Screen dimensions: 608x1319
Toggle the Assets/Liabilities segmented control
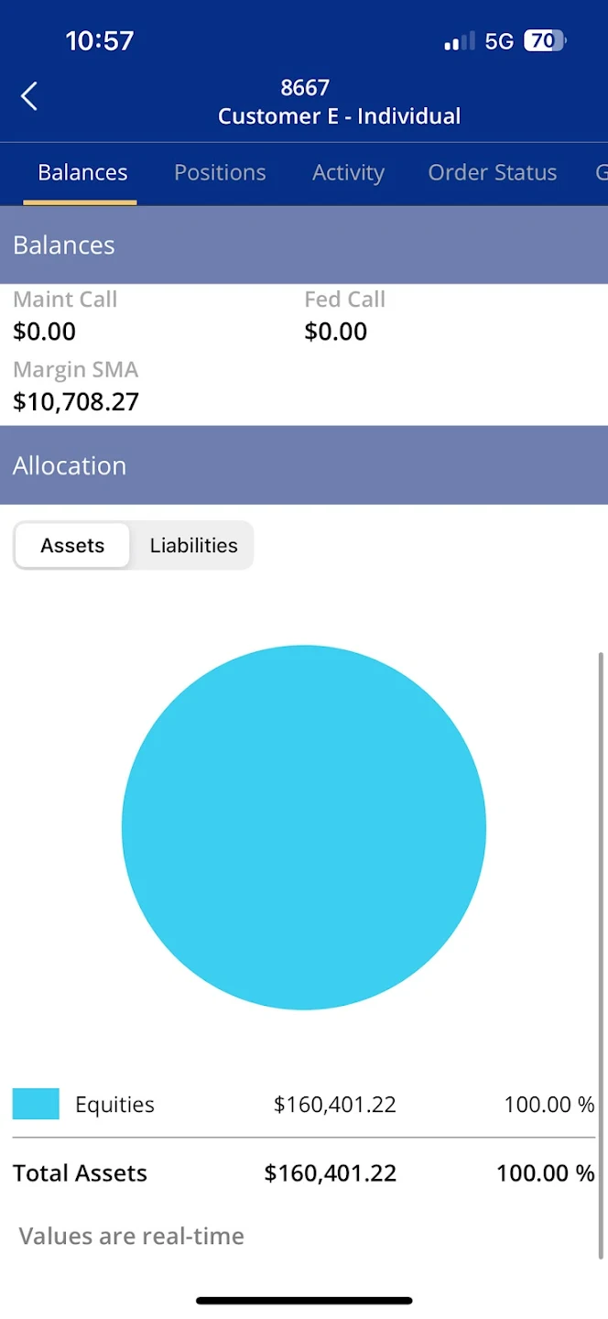pyautogui.click(x=133, y=545)
